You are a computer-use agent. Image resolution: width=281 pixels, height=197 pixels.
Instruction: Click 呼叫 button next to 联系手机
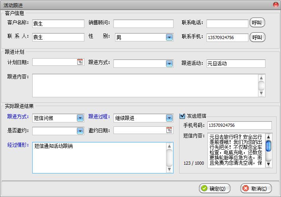coord(257,37)
